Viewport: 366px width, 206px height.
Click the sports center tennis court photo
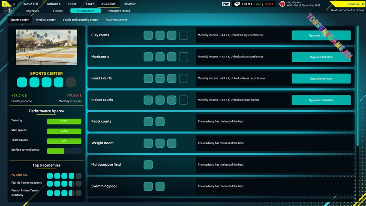pyautogui.click(x=46, y=47)
